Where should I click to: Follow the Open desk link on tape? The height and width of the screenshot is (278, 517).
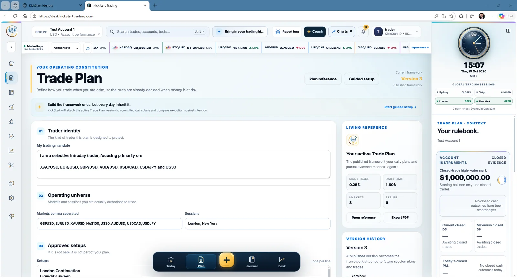point(420,48)
